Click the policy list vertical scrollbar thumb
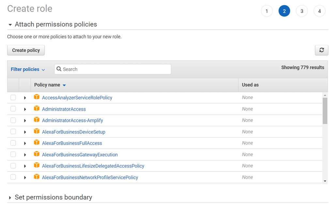 click(x=325, y=110)
